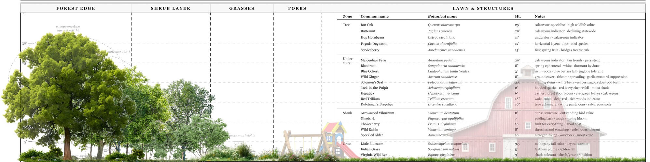Click the Bloodroot common name
The width and height of the screenshot is (650, 162).
point(368,66)
